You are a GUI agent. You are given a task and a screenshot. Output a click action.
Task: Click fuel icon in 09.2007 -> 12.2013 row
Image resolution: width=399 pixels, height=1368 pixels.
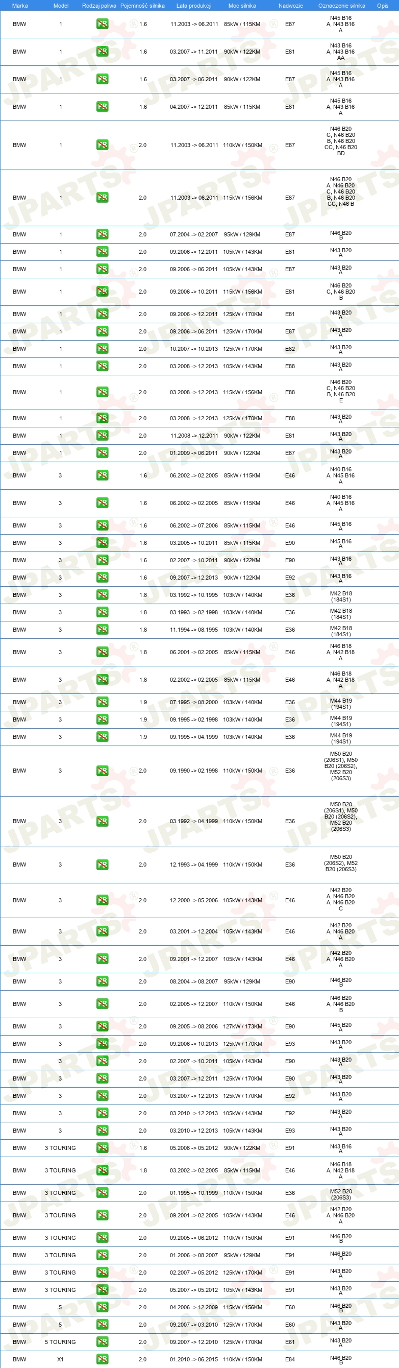click(103, 577)
